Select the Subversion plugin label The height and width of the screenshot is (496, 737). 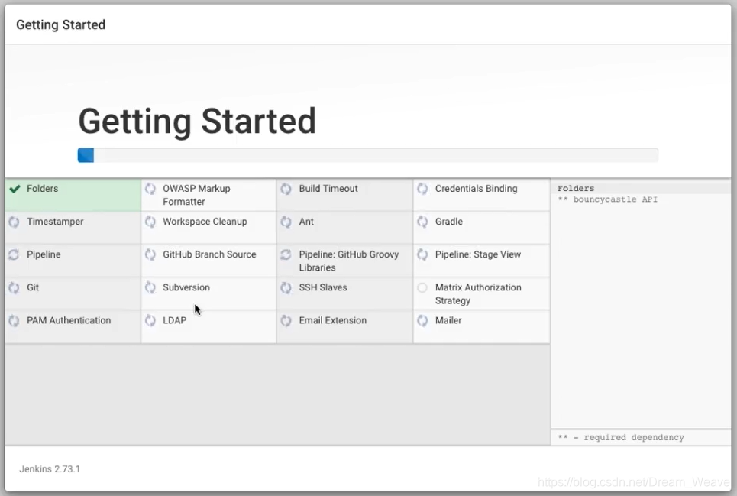(x=186, y=287)
